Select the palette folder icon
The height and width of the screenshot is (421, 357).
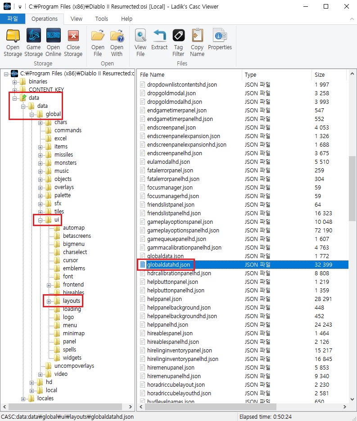pyautogui.click(x=49, y=195)
